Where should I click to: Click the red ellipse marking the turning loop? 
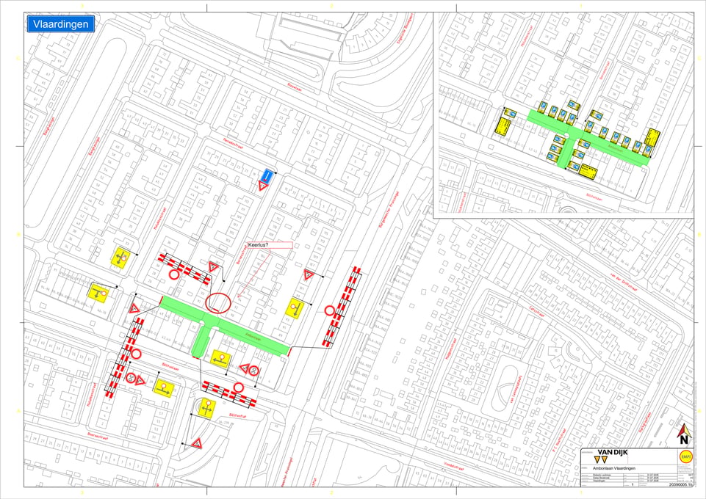(218, 303)
